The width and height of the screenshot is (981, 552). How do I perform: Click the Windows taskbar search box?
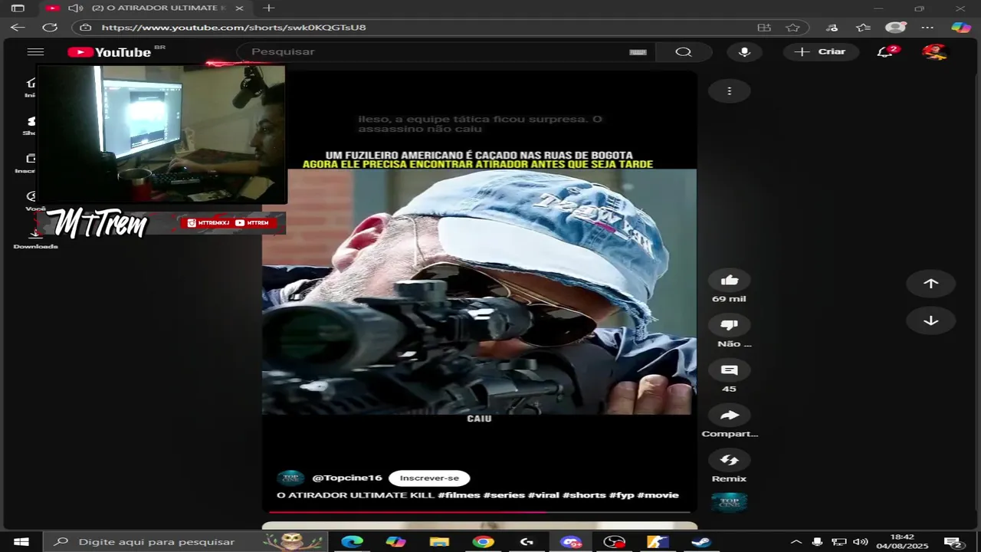(186, 542)
